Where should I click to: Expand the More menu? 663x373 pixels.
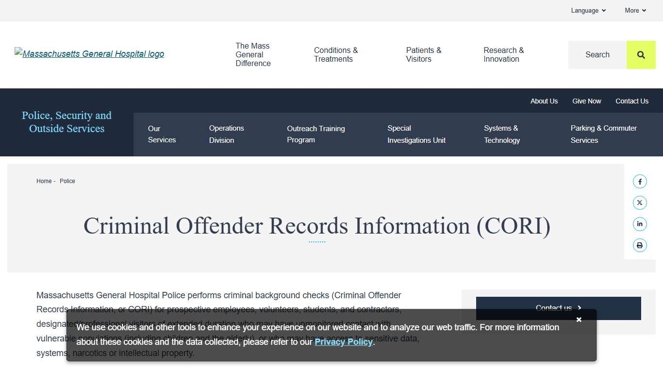pos(635,10)
